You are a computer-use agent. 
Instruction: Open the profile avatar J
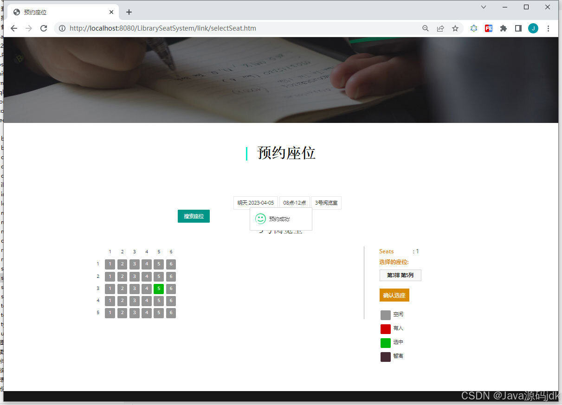coord(533,28)
